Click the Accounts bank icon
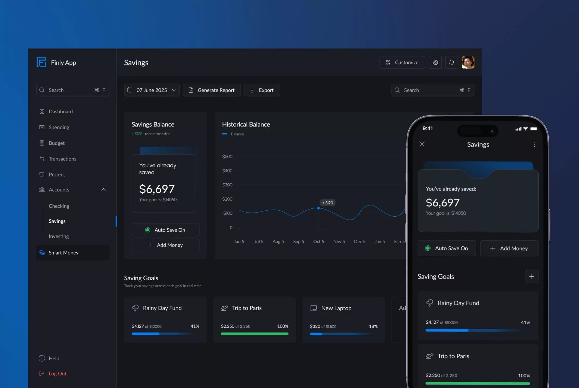 tap(42, 189)
